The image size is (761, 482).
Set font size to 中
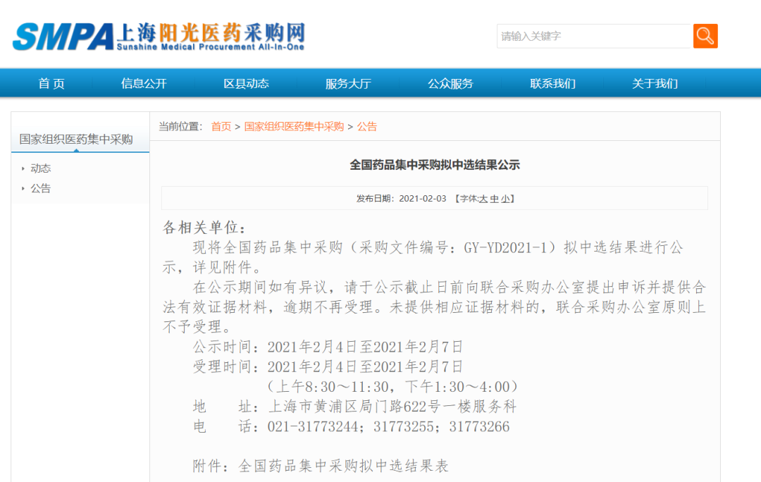(494, 199)
